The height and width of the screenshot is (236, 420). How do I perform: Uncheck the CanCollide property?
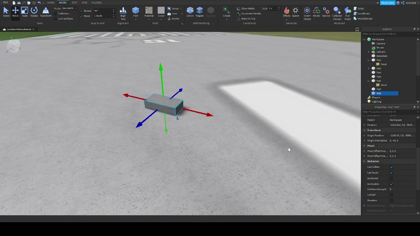(391, 167)
